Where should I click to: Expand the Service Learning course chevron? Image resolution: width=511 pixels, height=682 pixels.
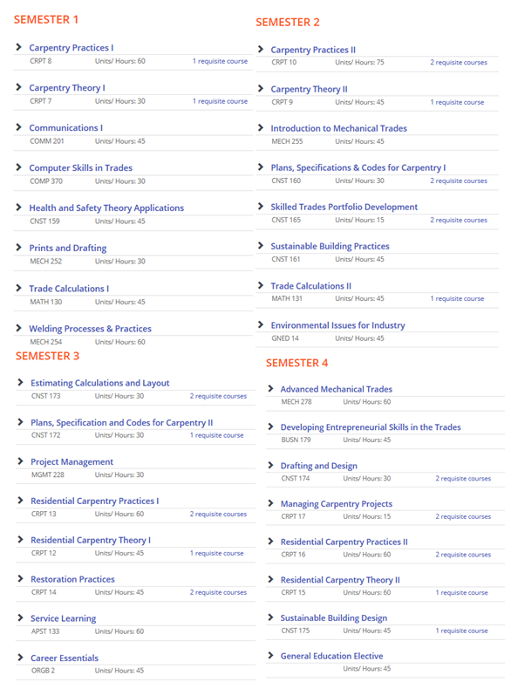(x=20, y=617)
